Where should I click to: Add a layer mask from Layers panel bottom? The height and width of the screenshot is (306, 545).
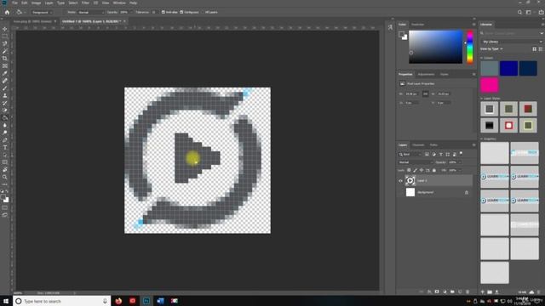(x=437, y=292)
